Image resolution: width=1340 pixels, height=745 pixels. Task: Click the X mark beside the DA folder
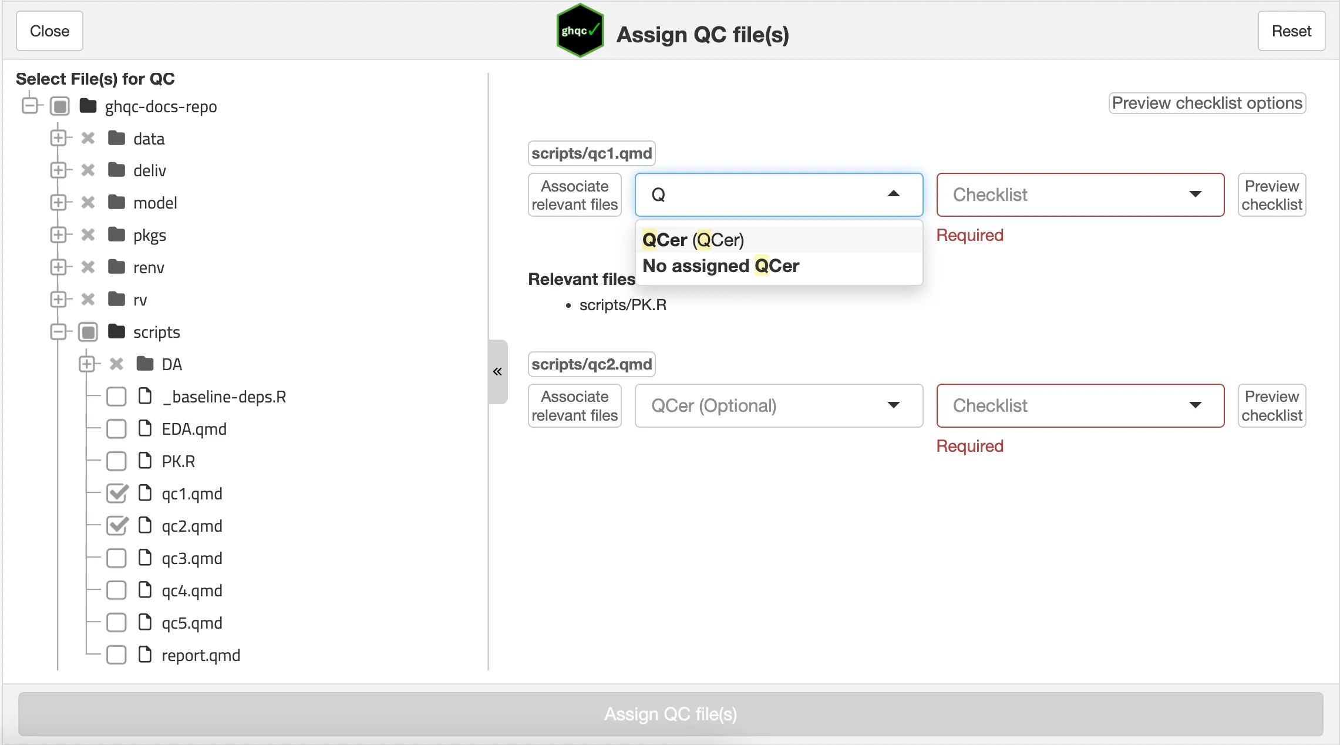[116, 364]
